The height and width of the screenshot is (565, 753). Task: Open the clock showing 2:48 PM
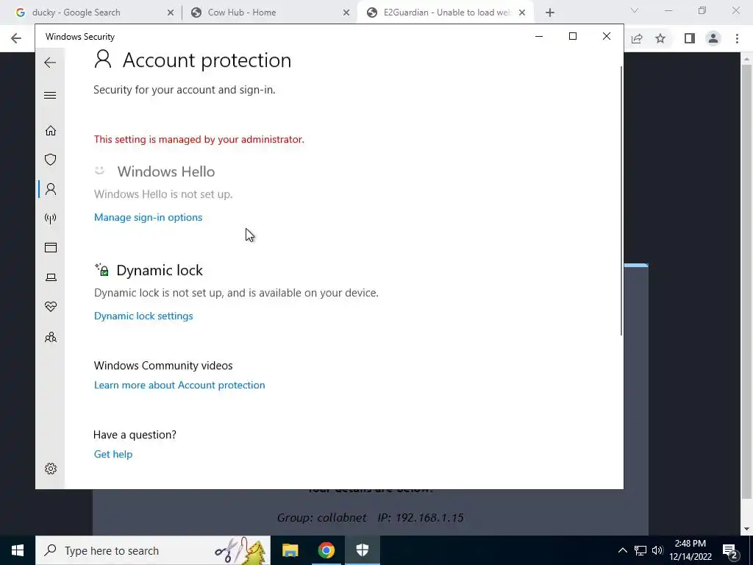690,550
